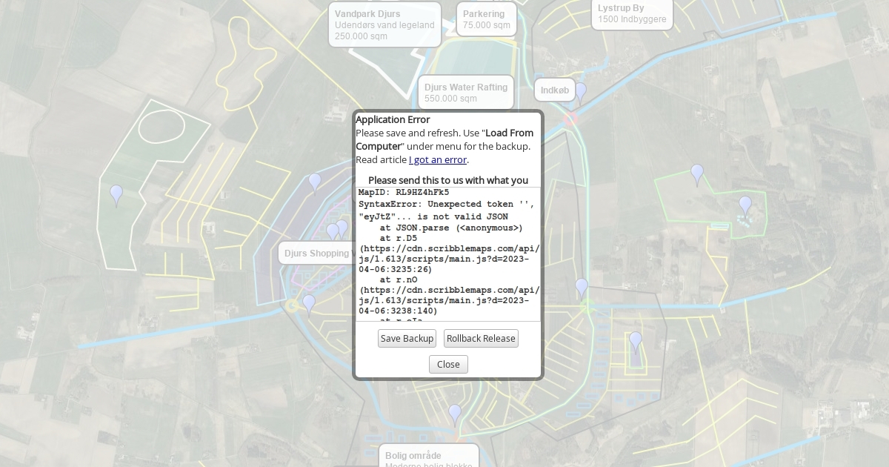The width and height of the screenshot is (889, 467).
Task: Click the Save Backup button
Action: 407,339
